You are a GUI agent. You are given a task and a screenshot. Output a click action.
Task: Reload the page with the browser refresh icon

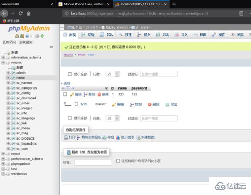tap(21, 13)
